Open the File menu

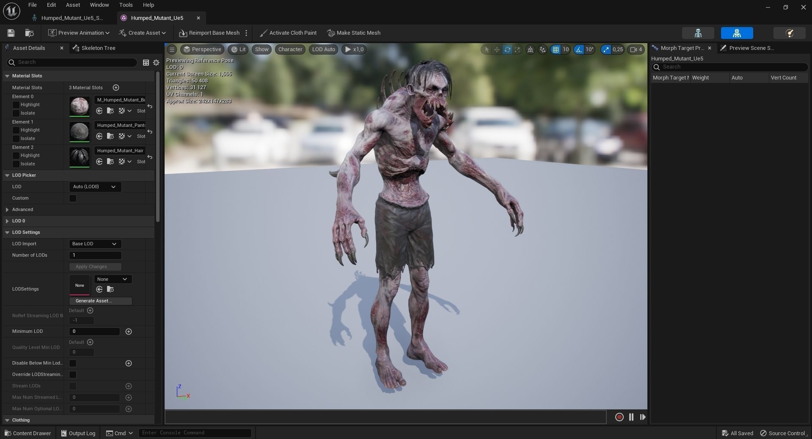[33, 5]
